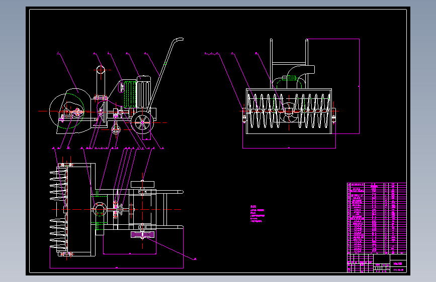
Task: Click the upper tines in the top view
Action: [x=59, y=185]
